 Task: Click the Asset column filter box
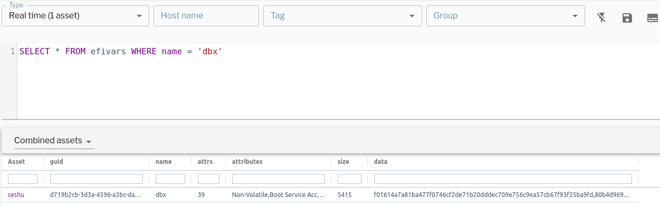23,179
